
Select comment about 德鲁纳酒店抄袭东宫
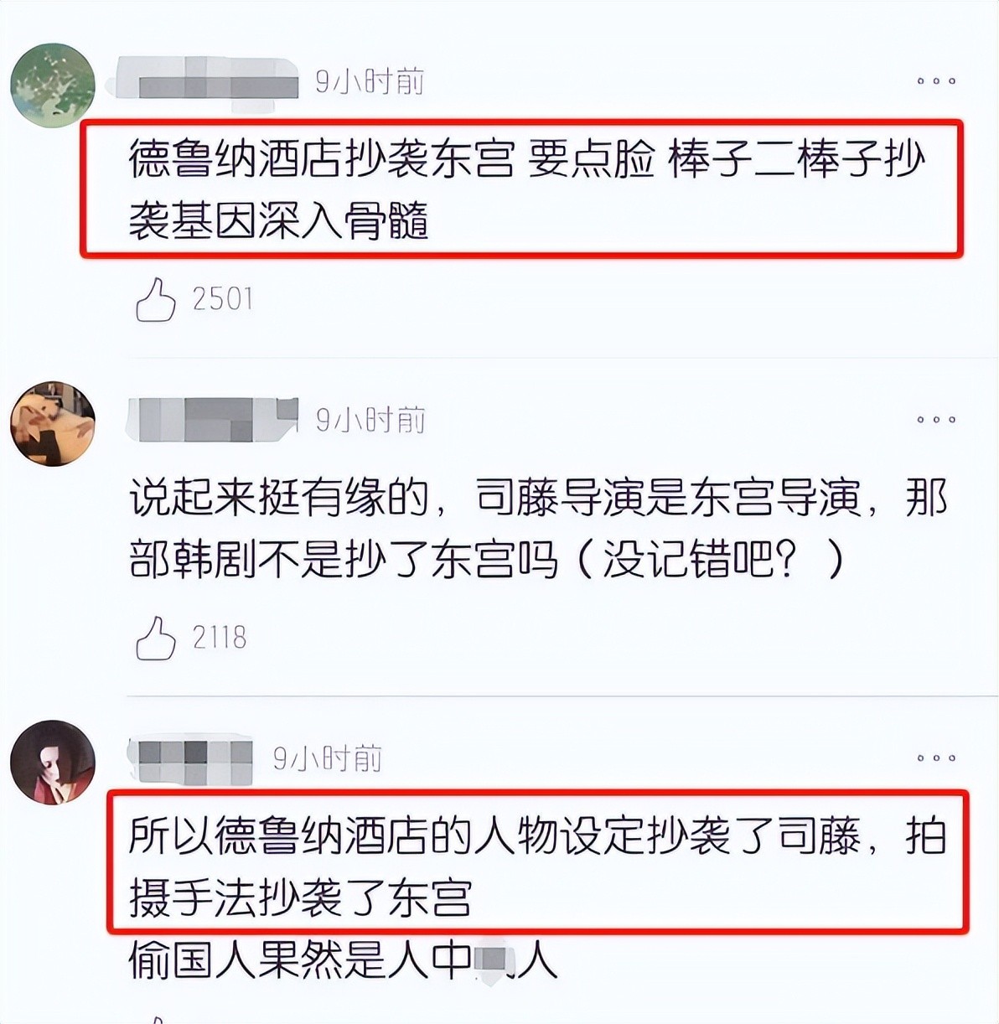coord(526,189)
